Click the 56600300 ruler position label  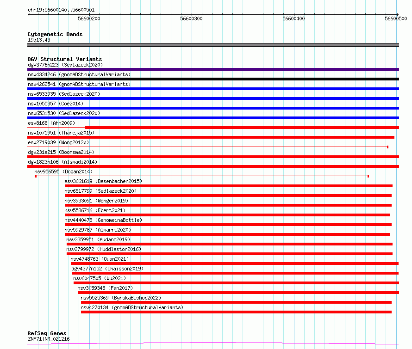[191, 18]
